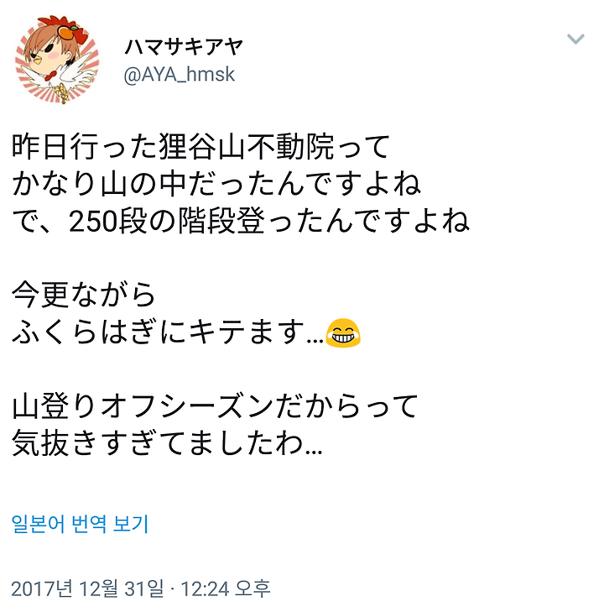The image size is (604, 612).
Task: Click the display name ハマサキアヤ
Action: coord(184,48)
